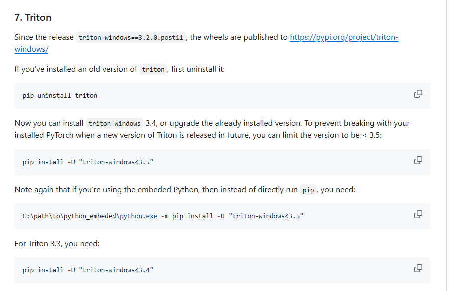Image resolution: width=454 pixels, height=291 pixels.
Task: Copy the 'triton-windows<3.4' install command
Action: click(418, 268)
